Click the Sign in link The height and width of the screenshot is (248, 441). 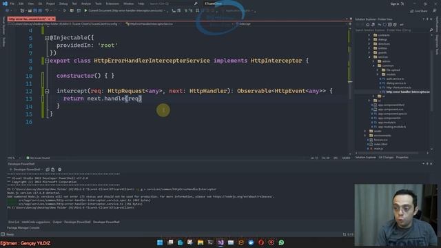395,3
